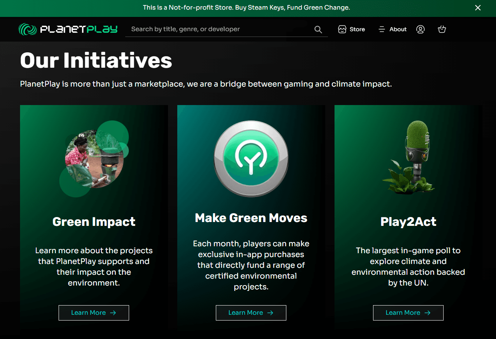Click the Green Impact cookstove photo

[x=94, y=159]
